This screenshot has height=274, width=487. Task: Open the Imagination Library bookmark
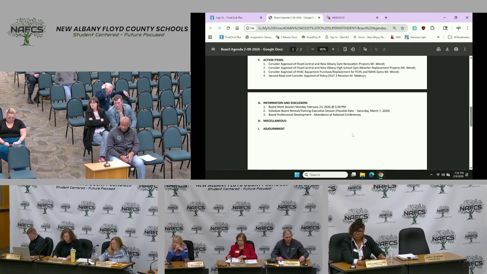[258, 37]
